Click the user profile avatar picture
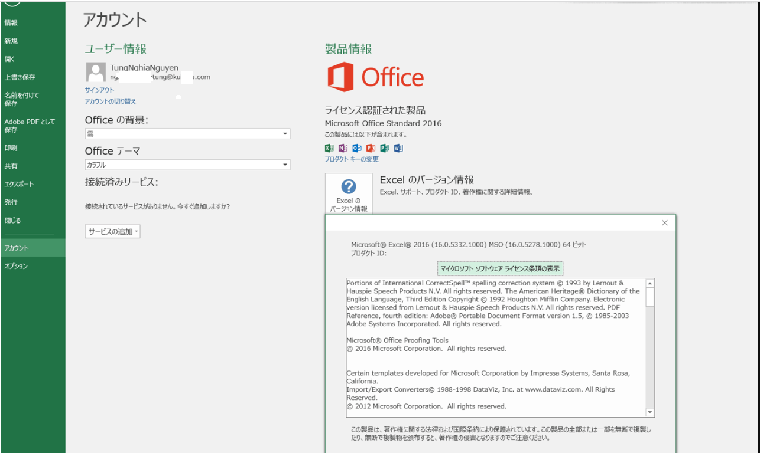Viewport: 760px width, 453px height. [x=96, y=72]
